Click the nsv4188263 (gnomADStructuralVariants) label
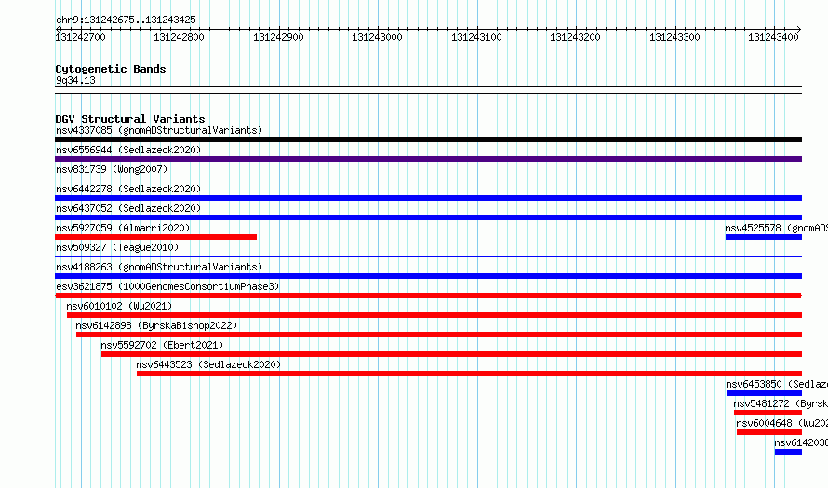This screenshot has height=488, width=828. pyautogui.click(x=159, y=267)
